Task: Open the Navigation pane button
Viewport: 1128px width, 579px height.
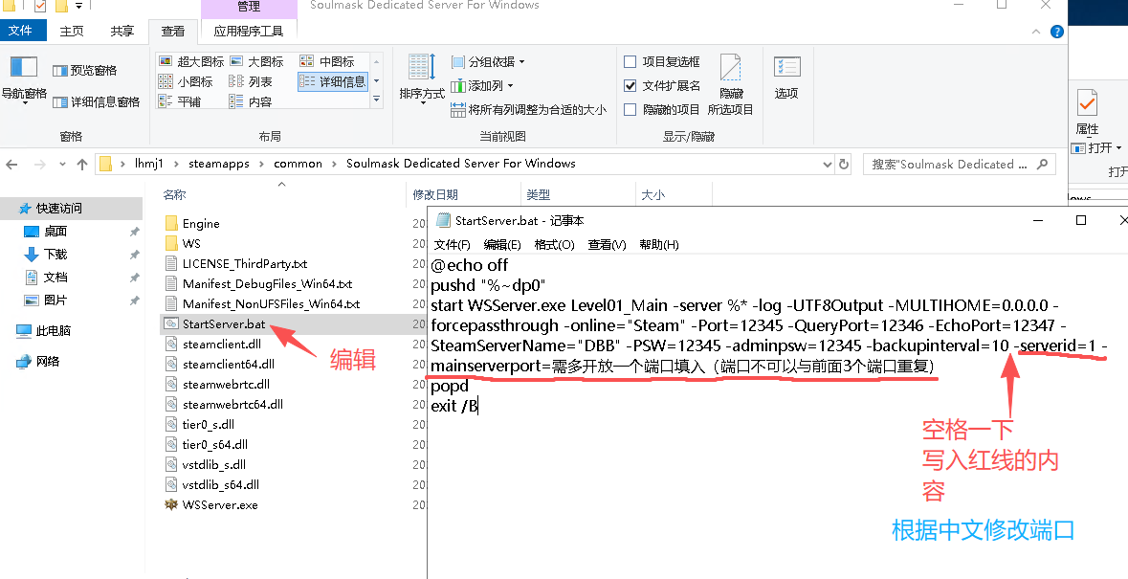Action: (x=24, y=77)
